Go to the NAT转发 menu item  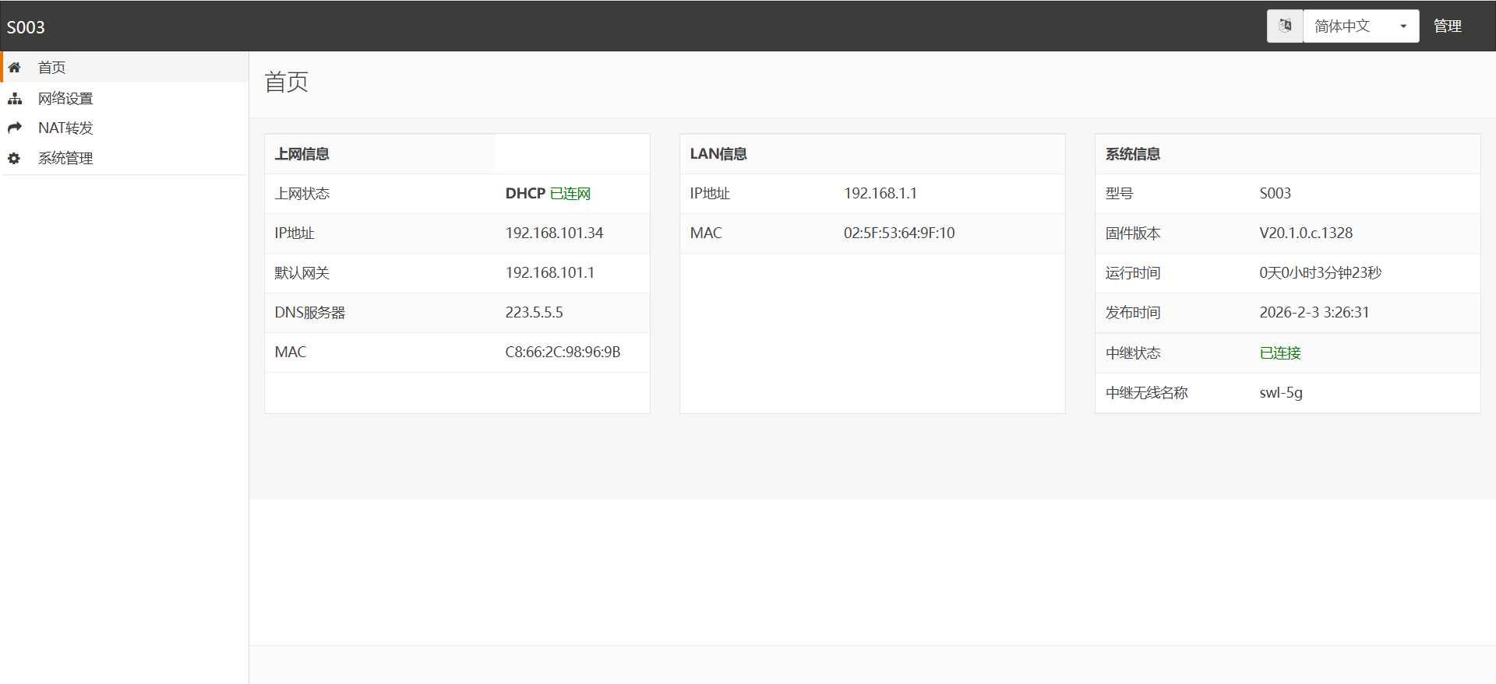click(x=65, y=128)
